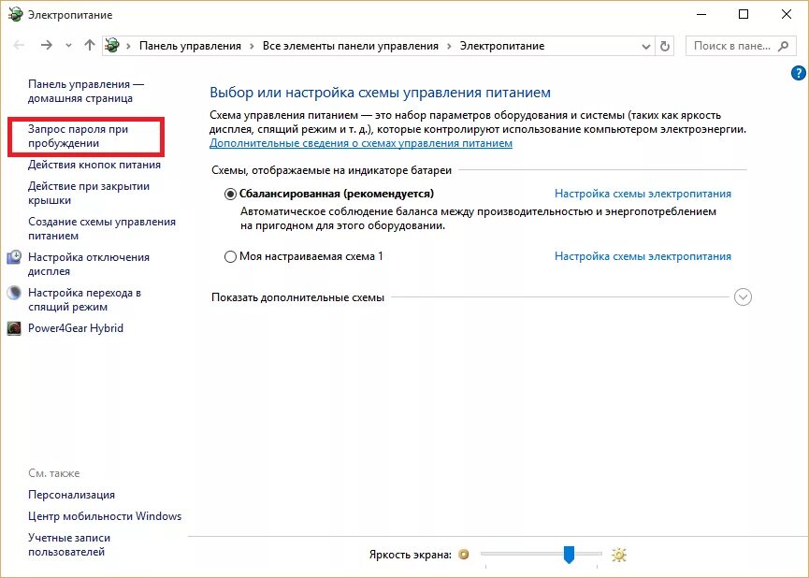The width and height of the screenshot is (809, 578).
Task: Open 'Панель управления' breadcrumb
Action: tap(191, 46)
